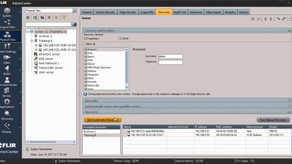Open the Applications gear icon

coord(7,103)
